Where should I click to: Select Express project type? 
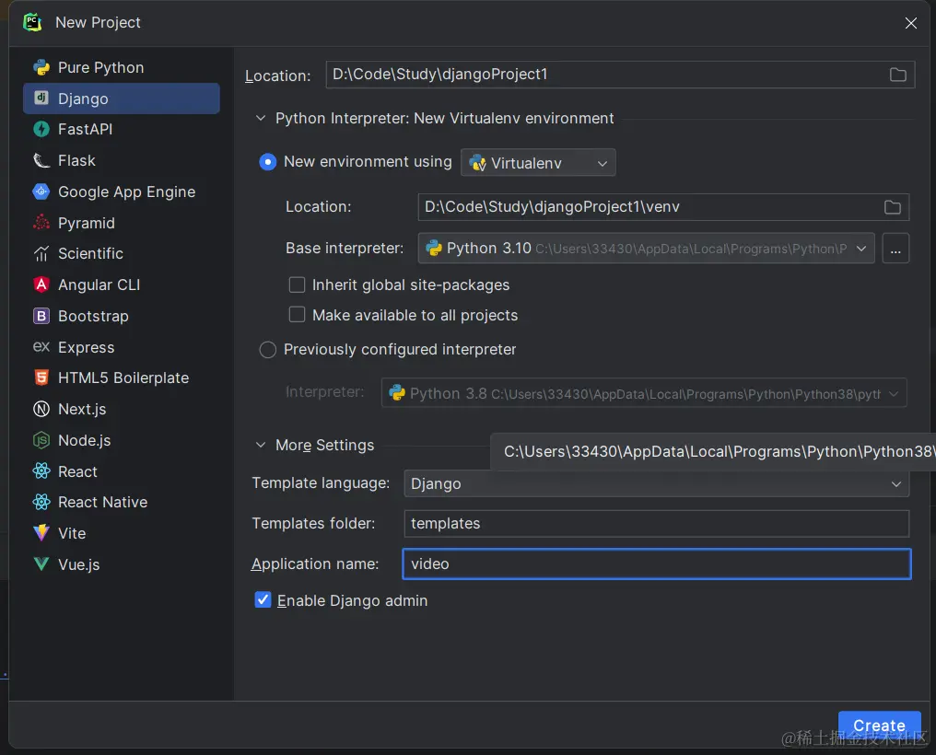click(x=122, y=347)
